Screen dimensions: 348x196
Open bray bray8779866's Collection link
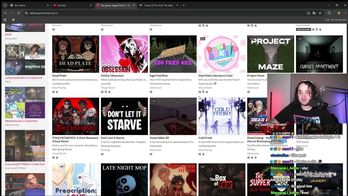[x=25, y=164]
